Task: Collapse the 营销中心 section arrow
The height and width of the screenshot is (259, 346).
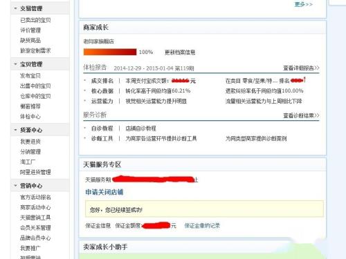Action: tap(15, 185)
